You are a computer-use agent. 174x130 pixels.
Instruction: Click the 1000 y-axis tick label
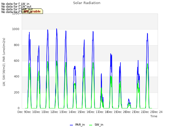pos(16,29)
